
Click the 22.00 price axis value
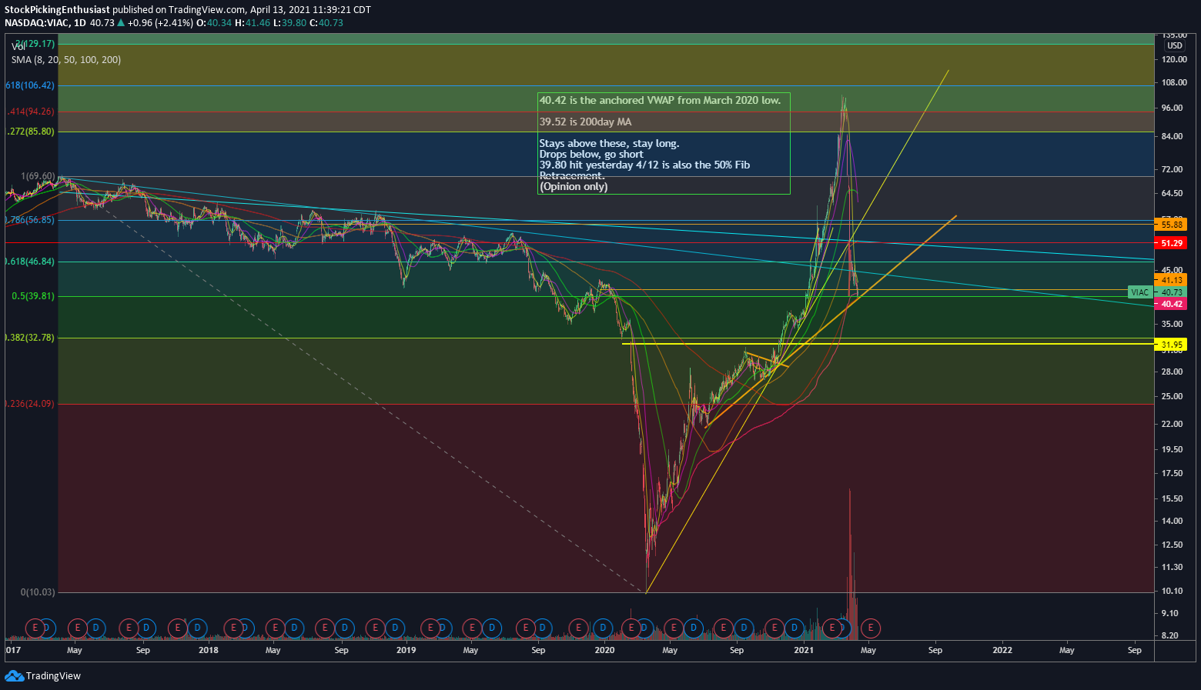point(1173,424)
